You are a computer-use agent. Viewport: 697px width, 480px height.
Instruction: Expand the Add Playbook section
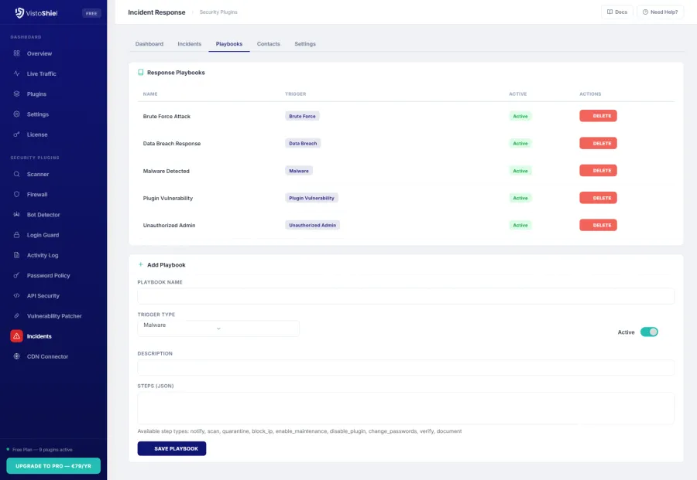point(166,264)
